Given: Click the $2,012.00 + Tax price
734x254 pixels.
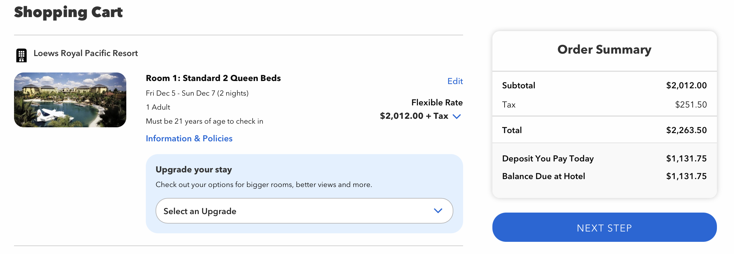Looking at the screenshot, I should tap(414, 116).
